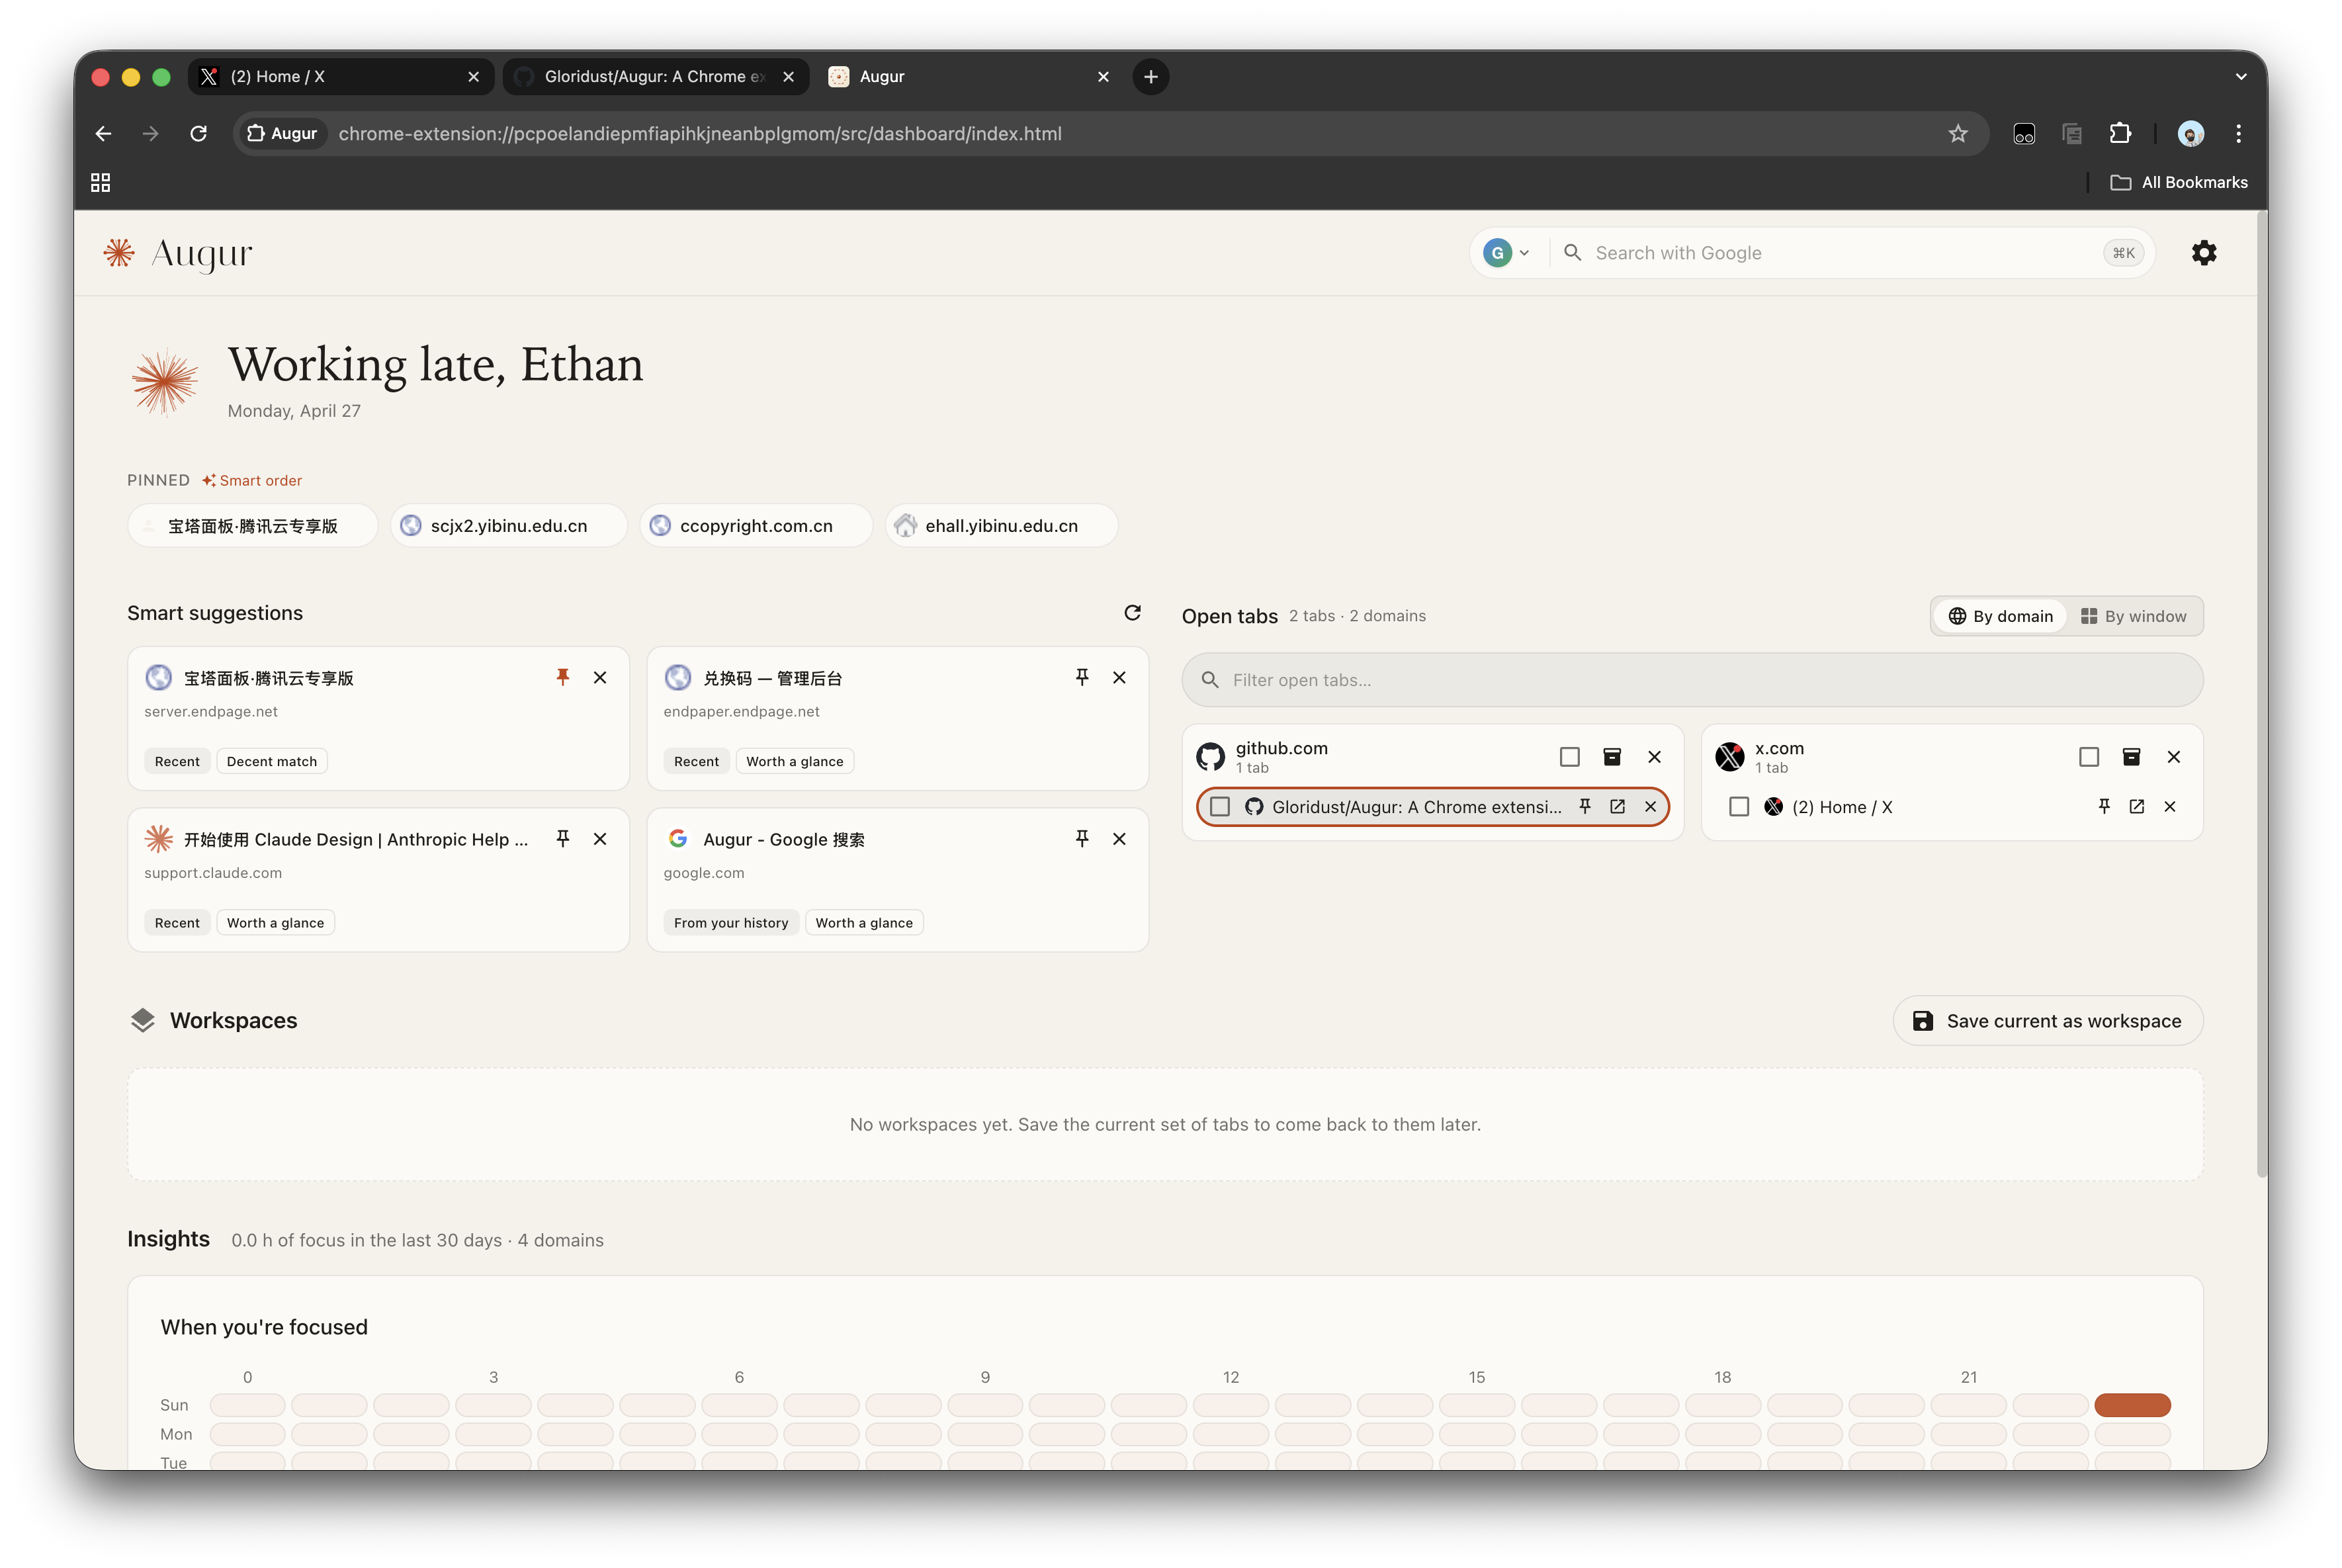The width and height of the screenshot is (2342, 1568).
Task: Pin the Augur - Google 搜索 suggestion
Action: click(1082, 838)
